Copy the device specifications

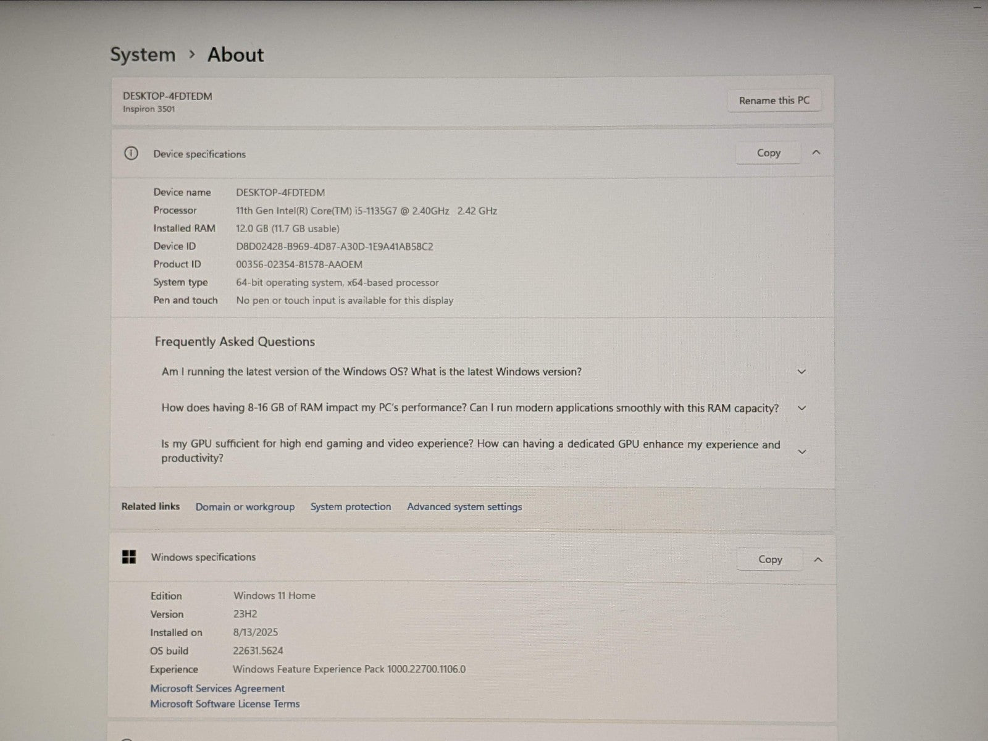click(x=768, y=153)
